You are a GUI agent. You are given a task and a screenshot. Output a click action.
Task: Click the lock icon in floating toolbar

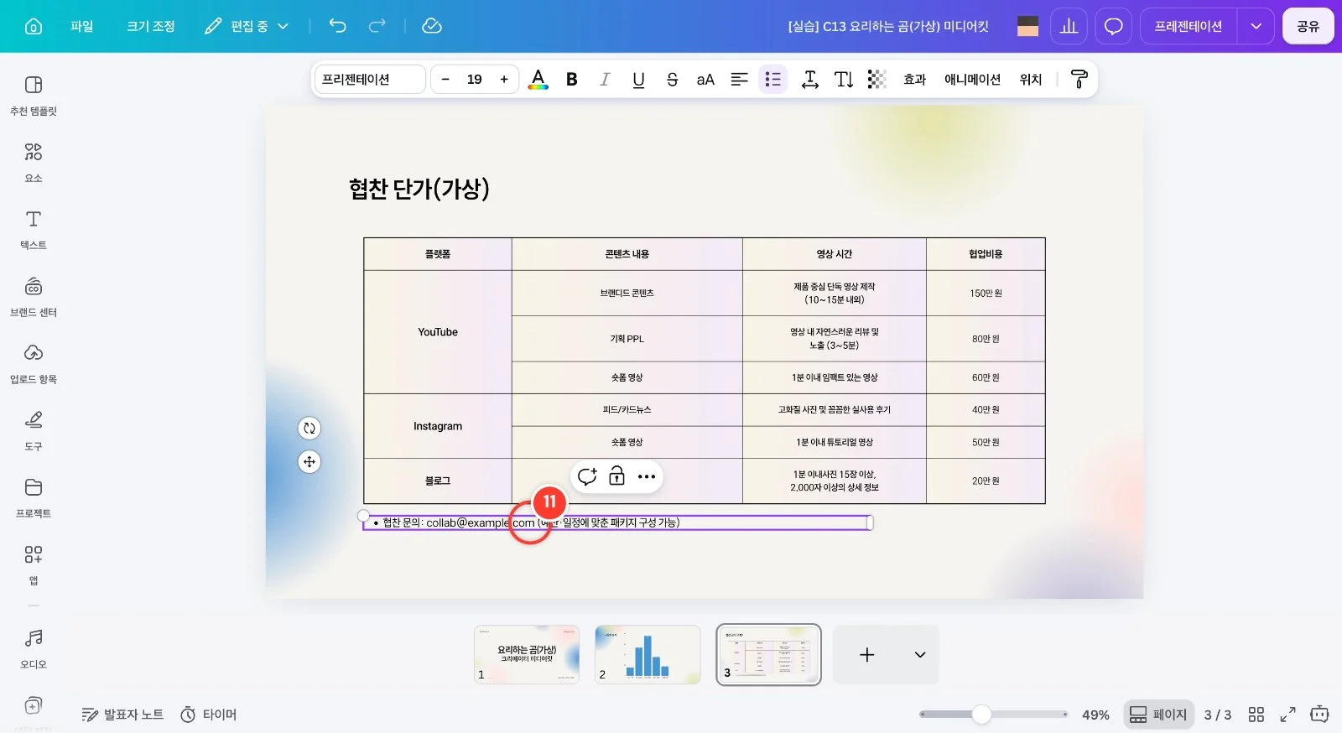tap(616, 476)
